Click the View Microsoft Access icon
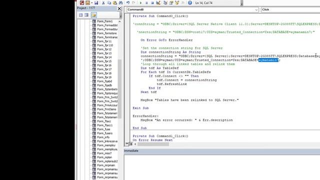The width and height of the screenshot is (320, 180). [82, 2]
